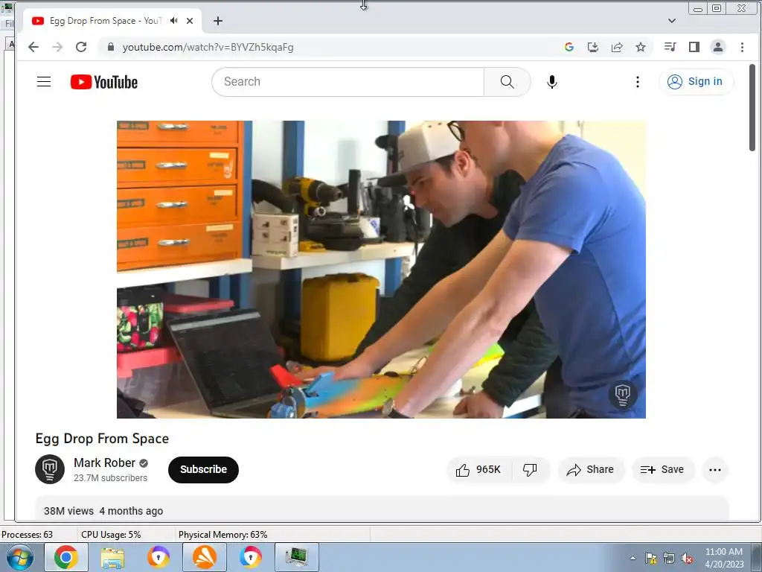
Task: Go back with the browser back arrow
Action: tap(33, 47)
